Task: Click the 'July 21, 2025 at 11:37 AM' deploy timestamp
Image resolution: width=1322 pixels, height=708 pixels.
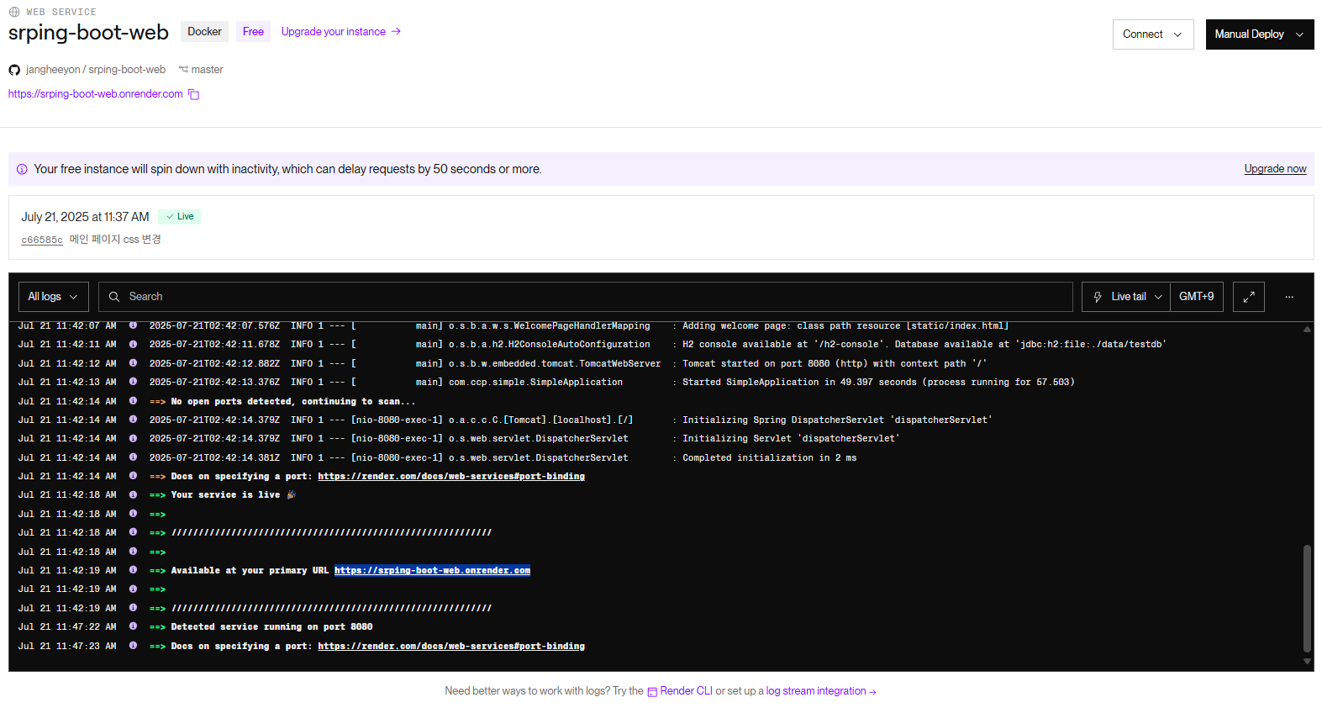Action: tap(85, 217)
